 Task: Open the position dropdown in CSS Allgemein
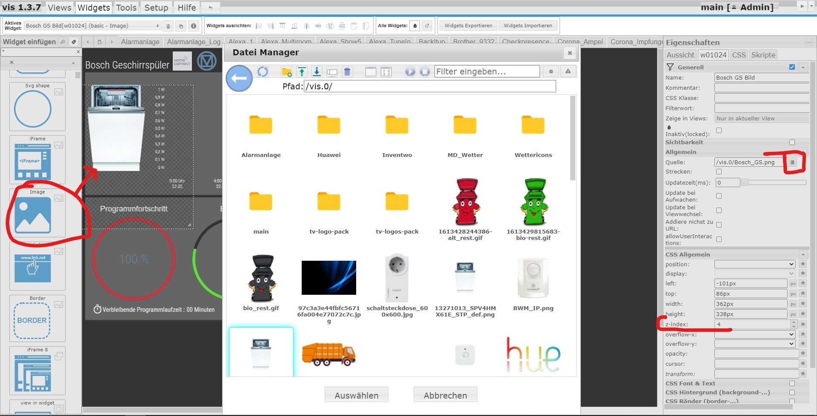(754, 264)
